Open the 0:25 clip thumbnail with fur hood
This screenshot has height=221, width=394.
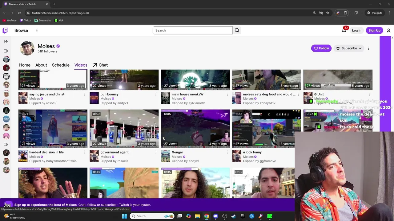53,183
